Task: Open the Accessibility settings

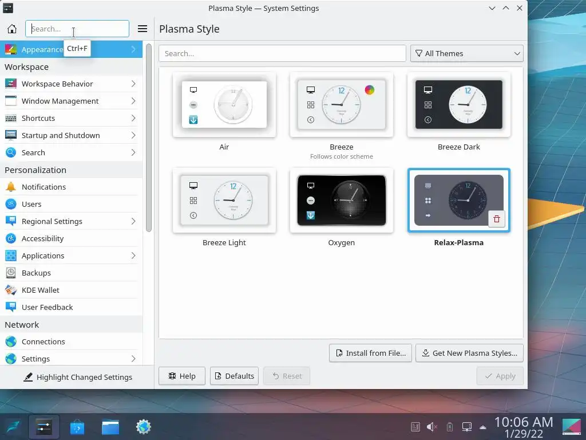Action: (71, 238)
